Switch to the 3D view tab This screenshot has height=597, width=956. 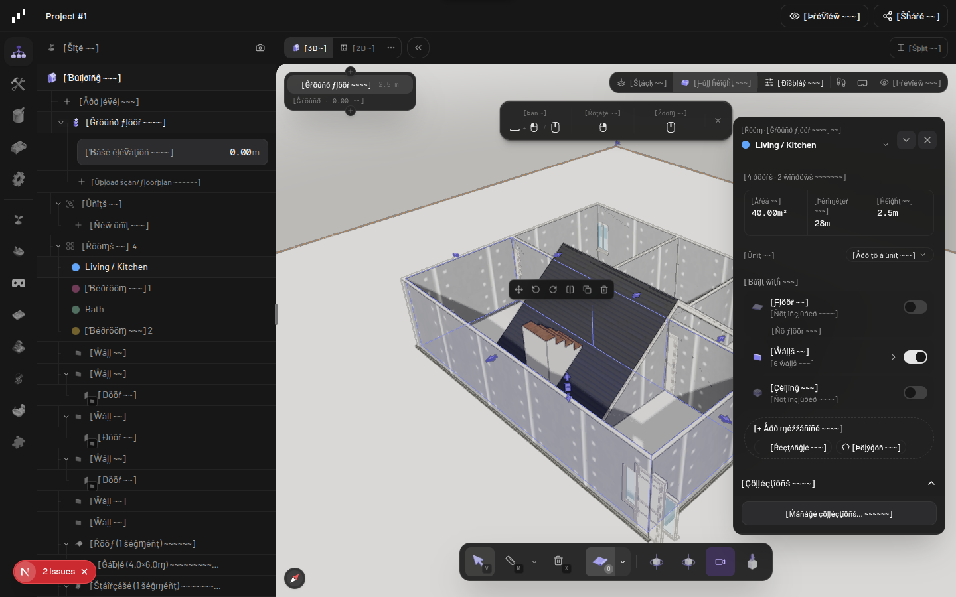[x=310, y=48]
